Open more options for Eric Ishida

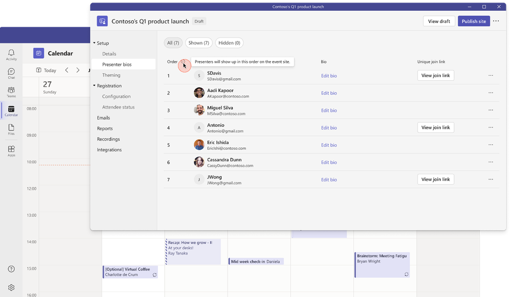tap(491, 145)
